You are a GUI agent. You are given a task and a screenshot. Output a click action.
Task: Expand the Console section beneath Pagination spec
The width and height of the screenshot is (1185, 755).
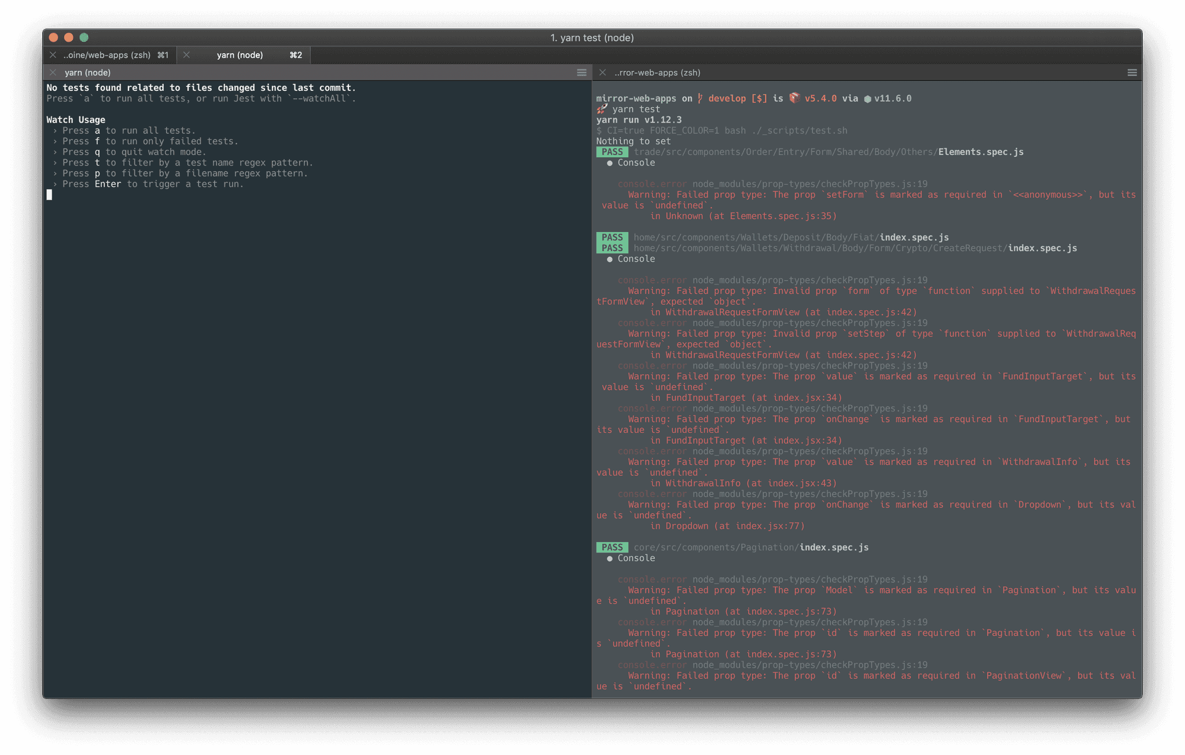[610, 558]
